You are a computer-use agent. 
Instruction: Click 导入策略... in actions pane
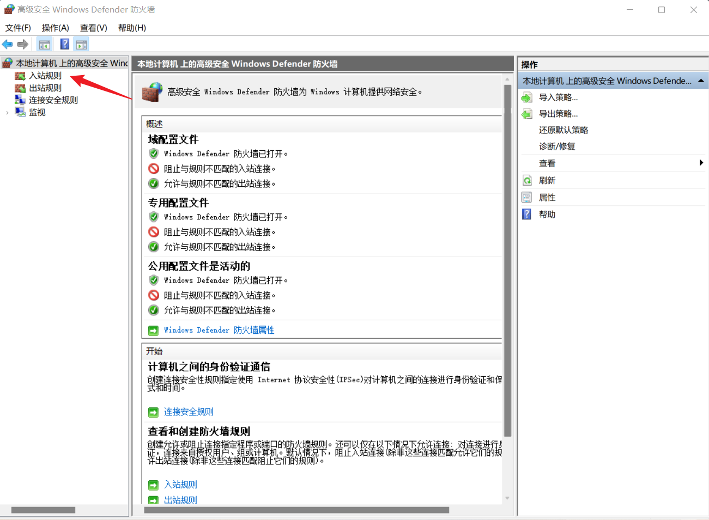tap(558, 97)
